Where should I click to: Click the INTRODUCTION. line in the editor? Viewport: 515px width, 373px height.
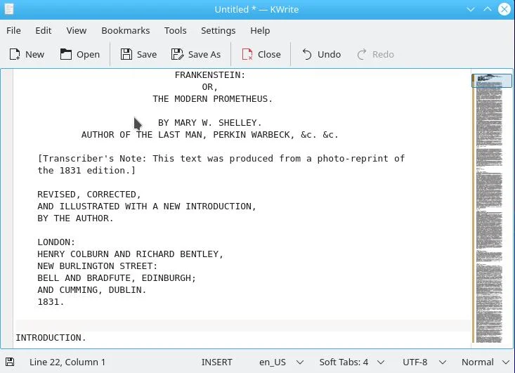[51, 338]
